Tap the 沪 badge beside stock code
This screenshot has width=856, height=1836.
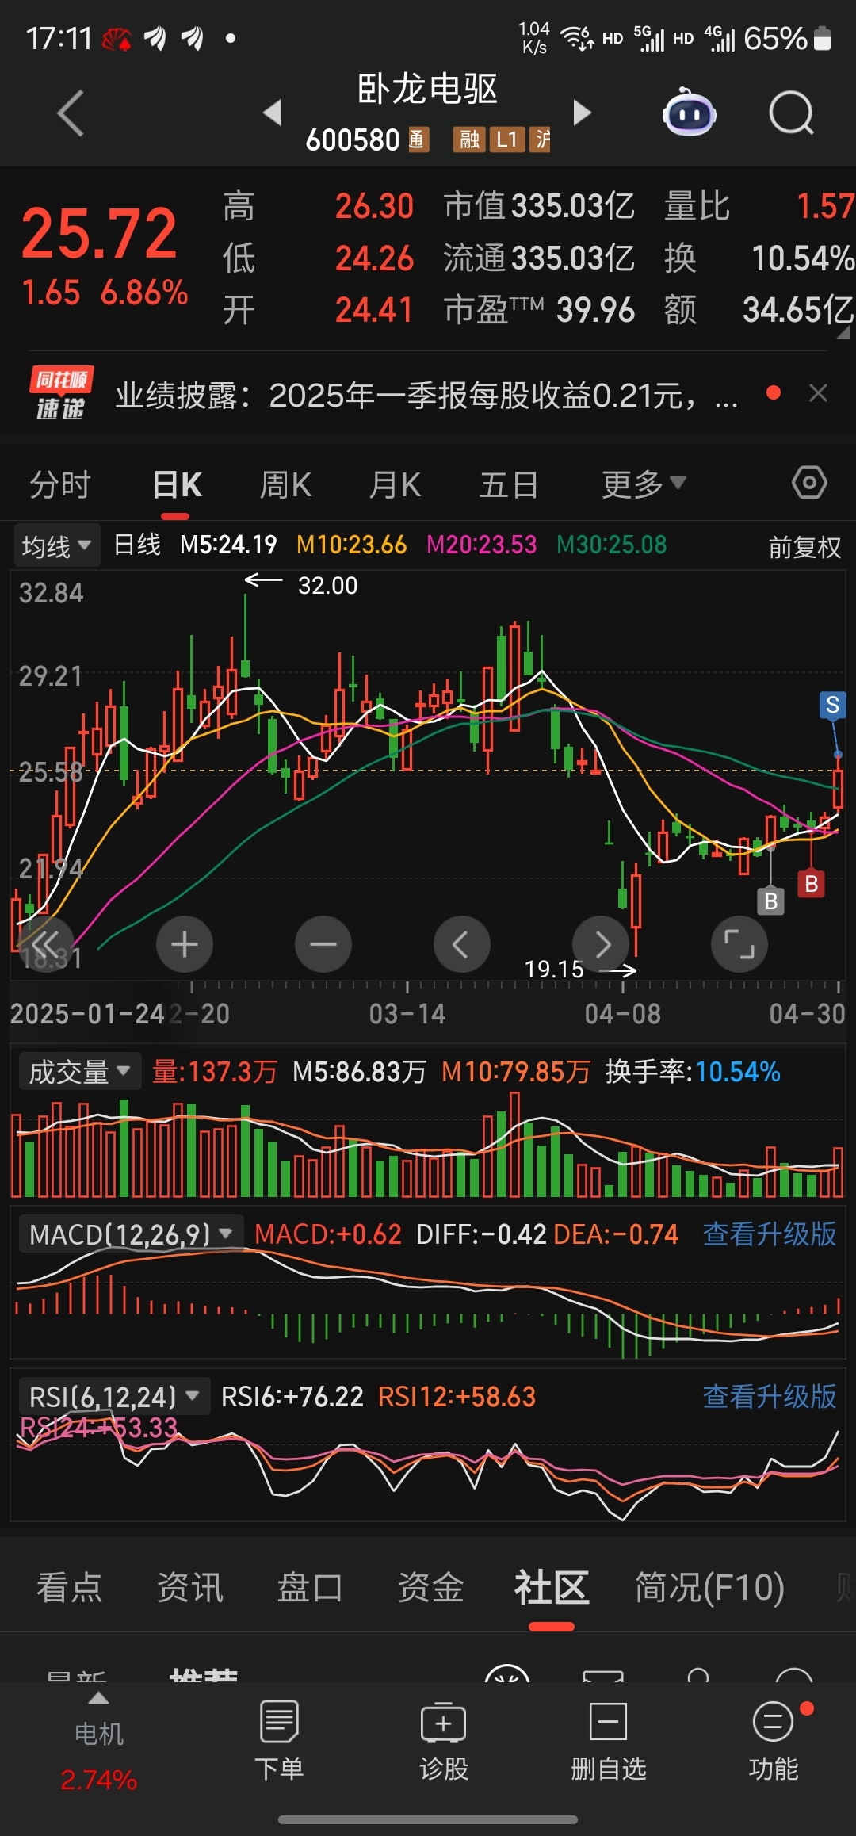541,140
